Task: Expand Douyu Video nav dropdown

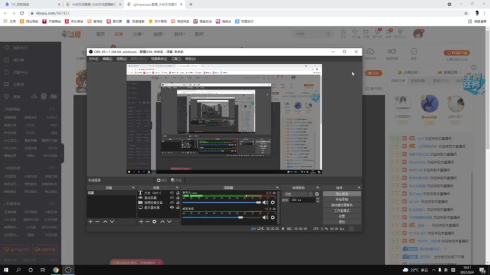Action: pyautogui.click(x=159, y=34)
